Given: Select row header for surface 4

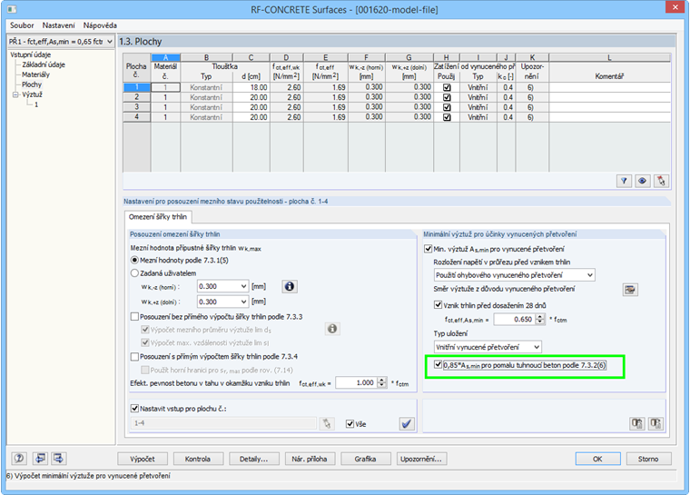Looking at the screenshot, I should coord(136,117).
